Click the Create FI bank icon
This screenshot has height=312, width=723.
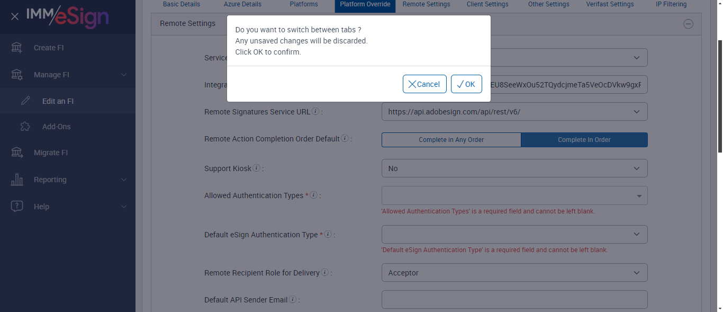[x=17, y=48]
